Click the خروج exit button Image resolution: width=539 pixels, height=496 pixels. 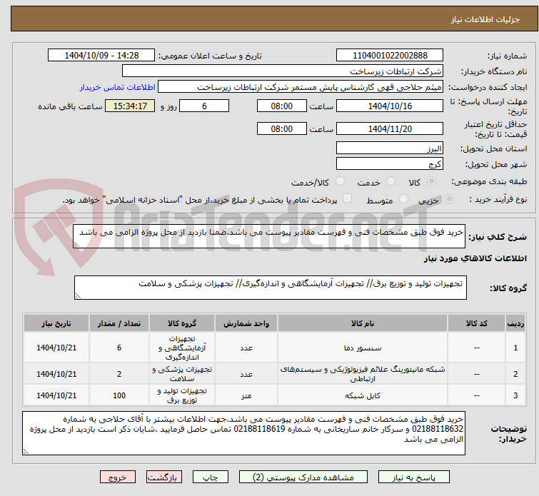click(x=118, y=477)
